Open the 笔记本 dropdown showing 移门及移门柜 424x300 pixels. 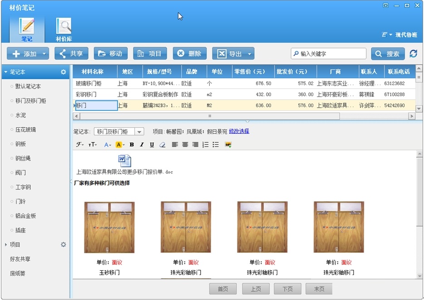[139, 132]
